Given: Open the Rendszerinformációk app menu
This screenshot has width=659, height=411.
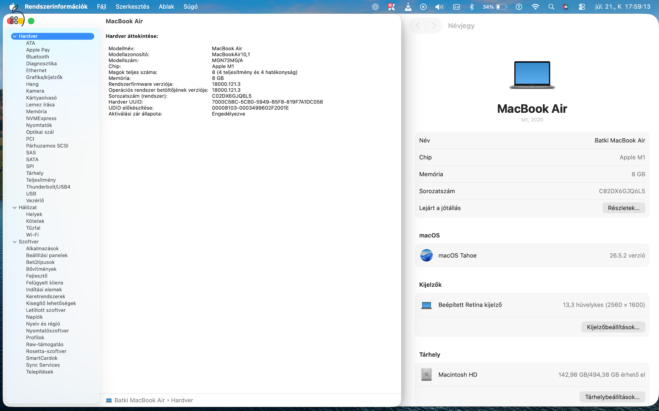Looking at the screenshot, I should pos(56,7).
